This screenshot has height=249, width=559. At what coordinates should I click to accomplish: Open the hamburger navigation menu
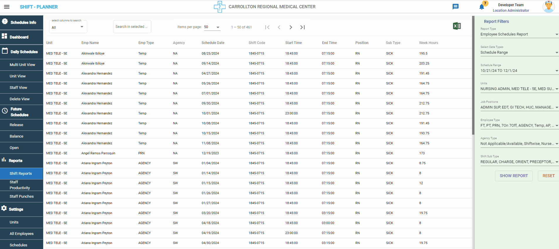pos(7,7)
